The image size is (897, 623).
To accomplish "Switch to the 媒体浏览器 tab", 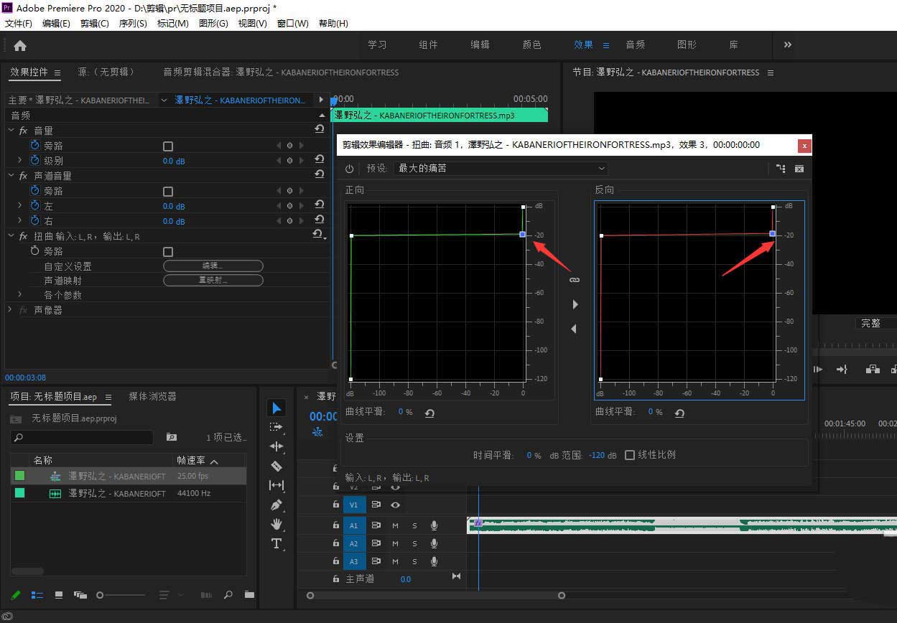I will point(152,396).
